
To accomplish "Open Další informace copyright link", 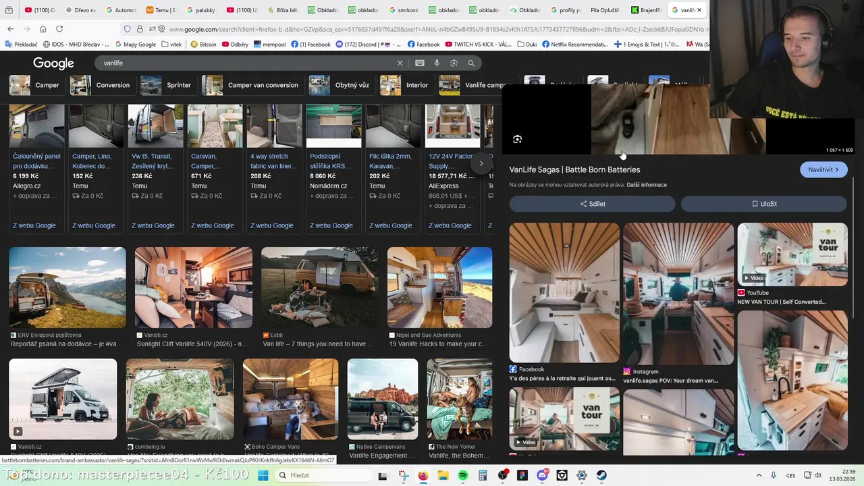I will 647,185.
